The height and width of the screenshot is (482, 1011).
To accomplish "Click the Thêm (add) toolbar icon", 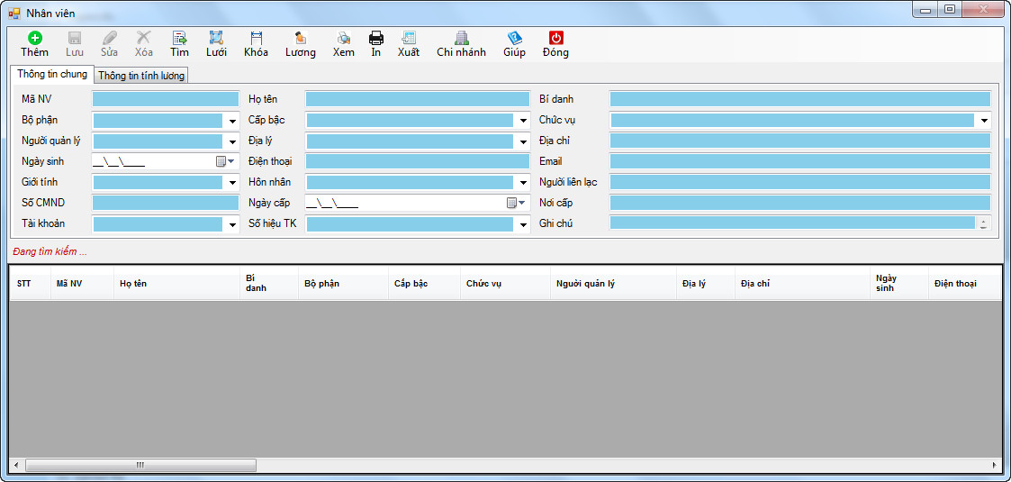I will pyautogui.click(x=35, y=38).
